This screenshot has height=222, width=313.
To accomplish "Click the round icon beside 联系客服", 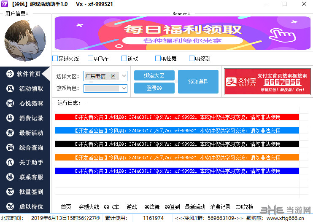I will (x=10, y=177).
